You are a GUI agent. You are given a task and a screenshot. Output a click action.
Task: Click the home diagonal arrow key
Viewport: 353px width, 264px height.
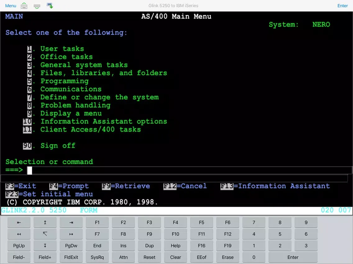click(x=45, y=234)
